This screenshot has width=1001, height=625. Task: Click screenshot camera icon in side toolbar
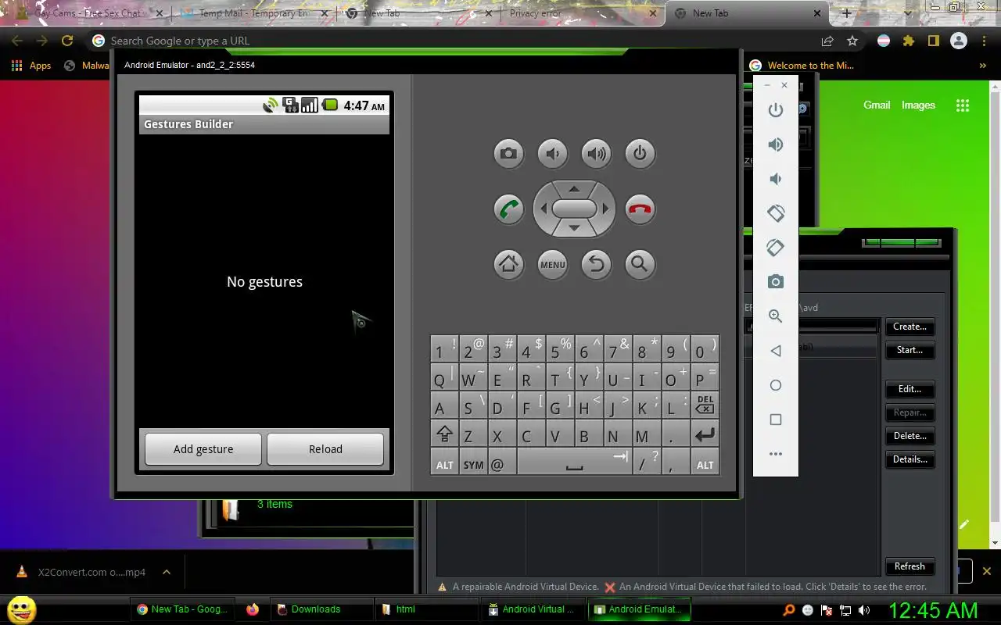coord(776,282)
